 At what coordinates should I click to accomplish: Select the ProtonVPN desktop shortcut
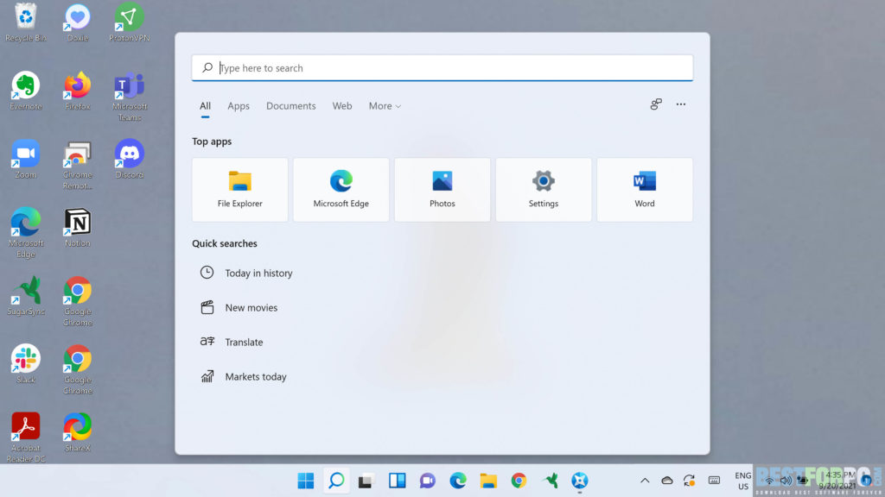pyautogui.click(x=130, y=22)
